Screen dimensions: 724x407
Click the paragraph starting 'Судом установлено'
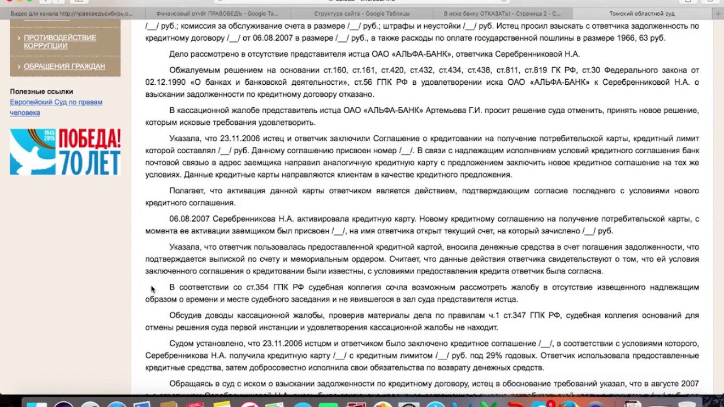tap(422, 356)
